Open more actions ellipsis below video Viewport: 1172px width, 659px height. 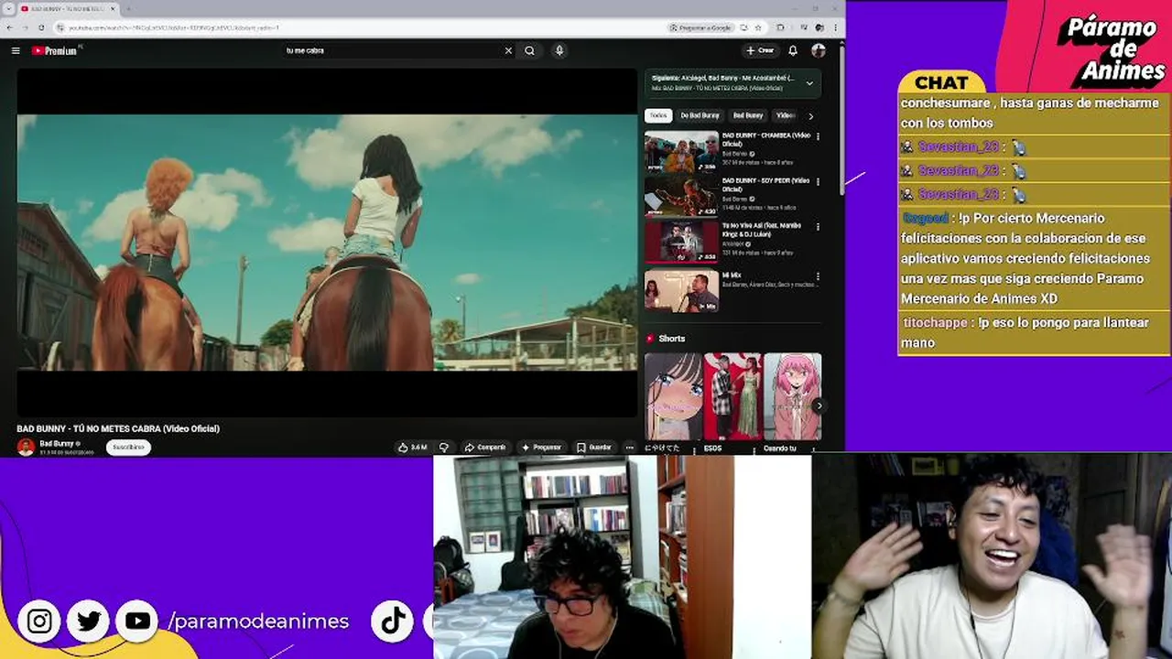click(x=629, y=448)
